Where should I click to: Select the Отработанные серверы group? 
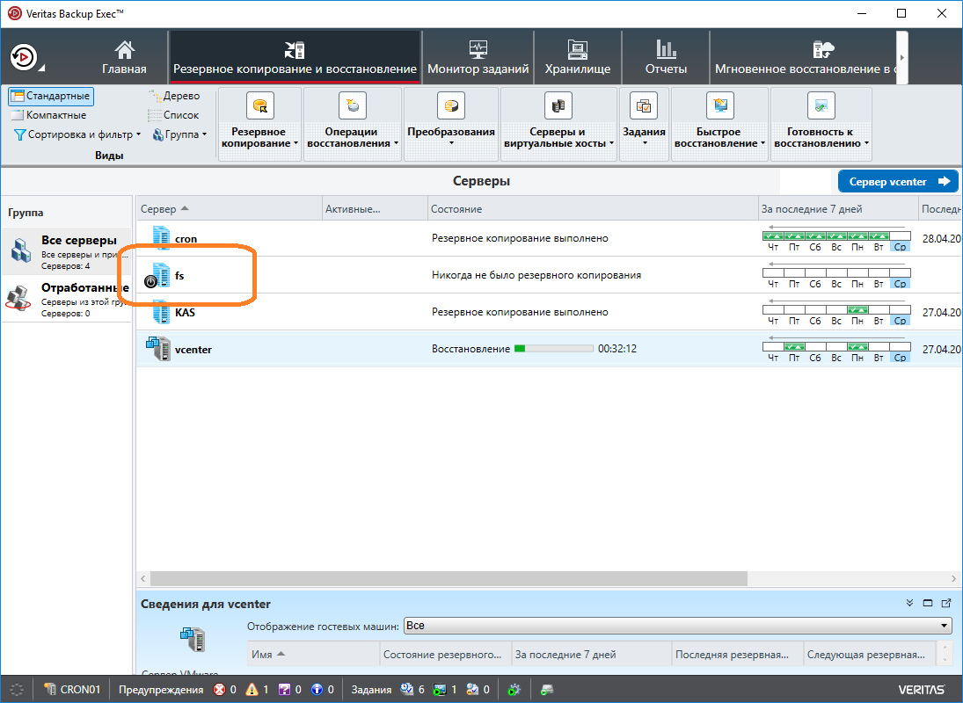(x=66, y=299)
